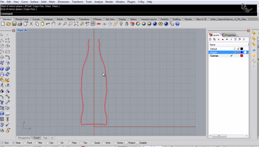Switch to the RenderTools toolbar tab
The width and height of the screenshot is (259, 147).
(x=22, y=19)
